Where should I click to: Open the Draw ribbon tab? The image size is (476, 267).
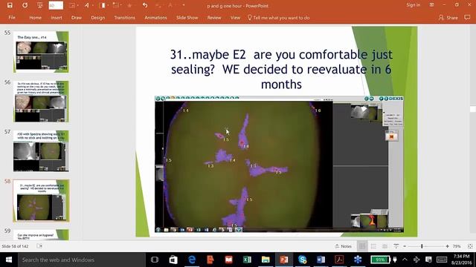pos(77,18)
